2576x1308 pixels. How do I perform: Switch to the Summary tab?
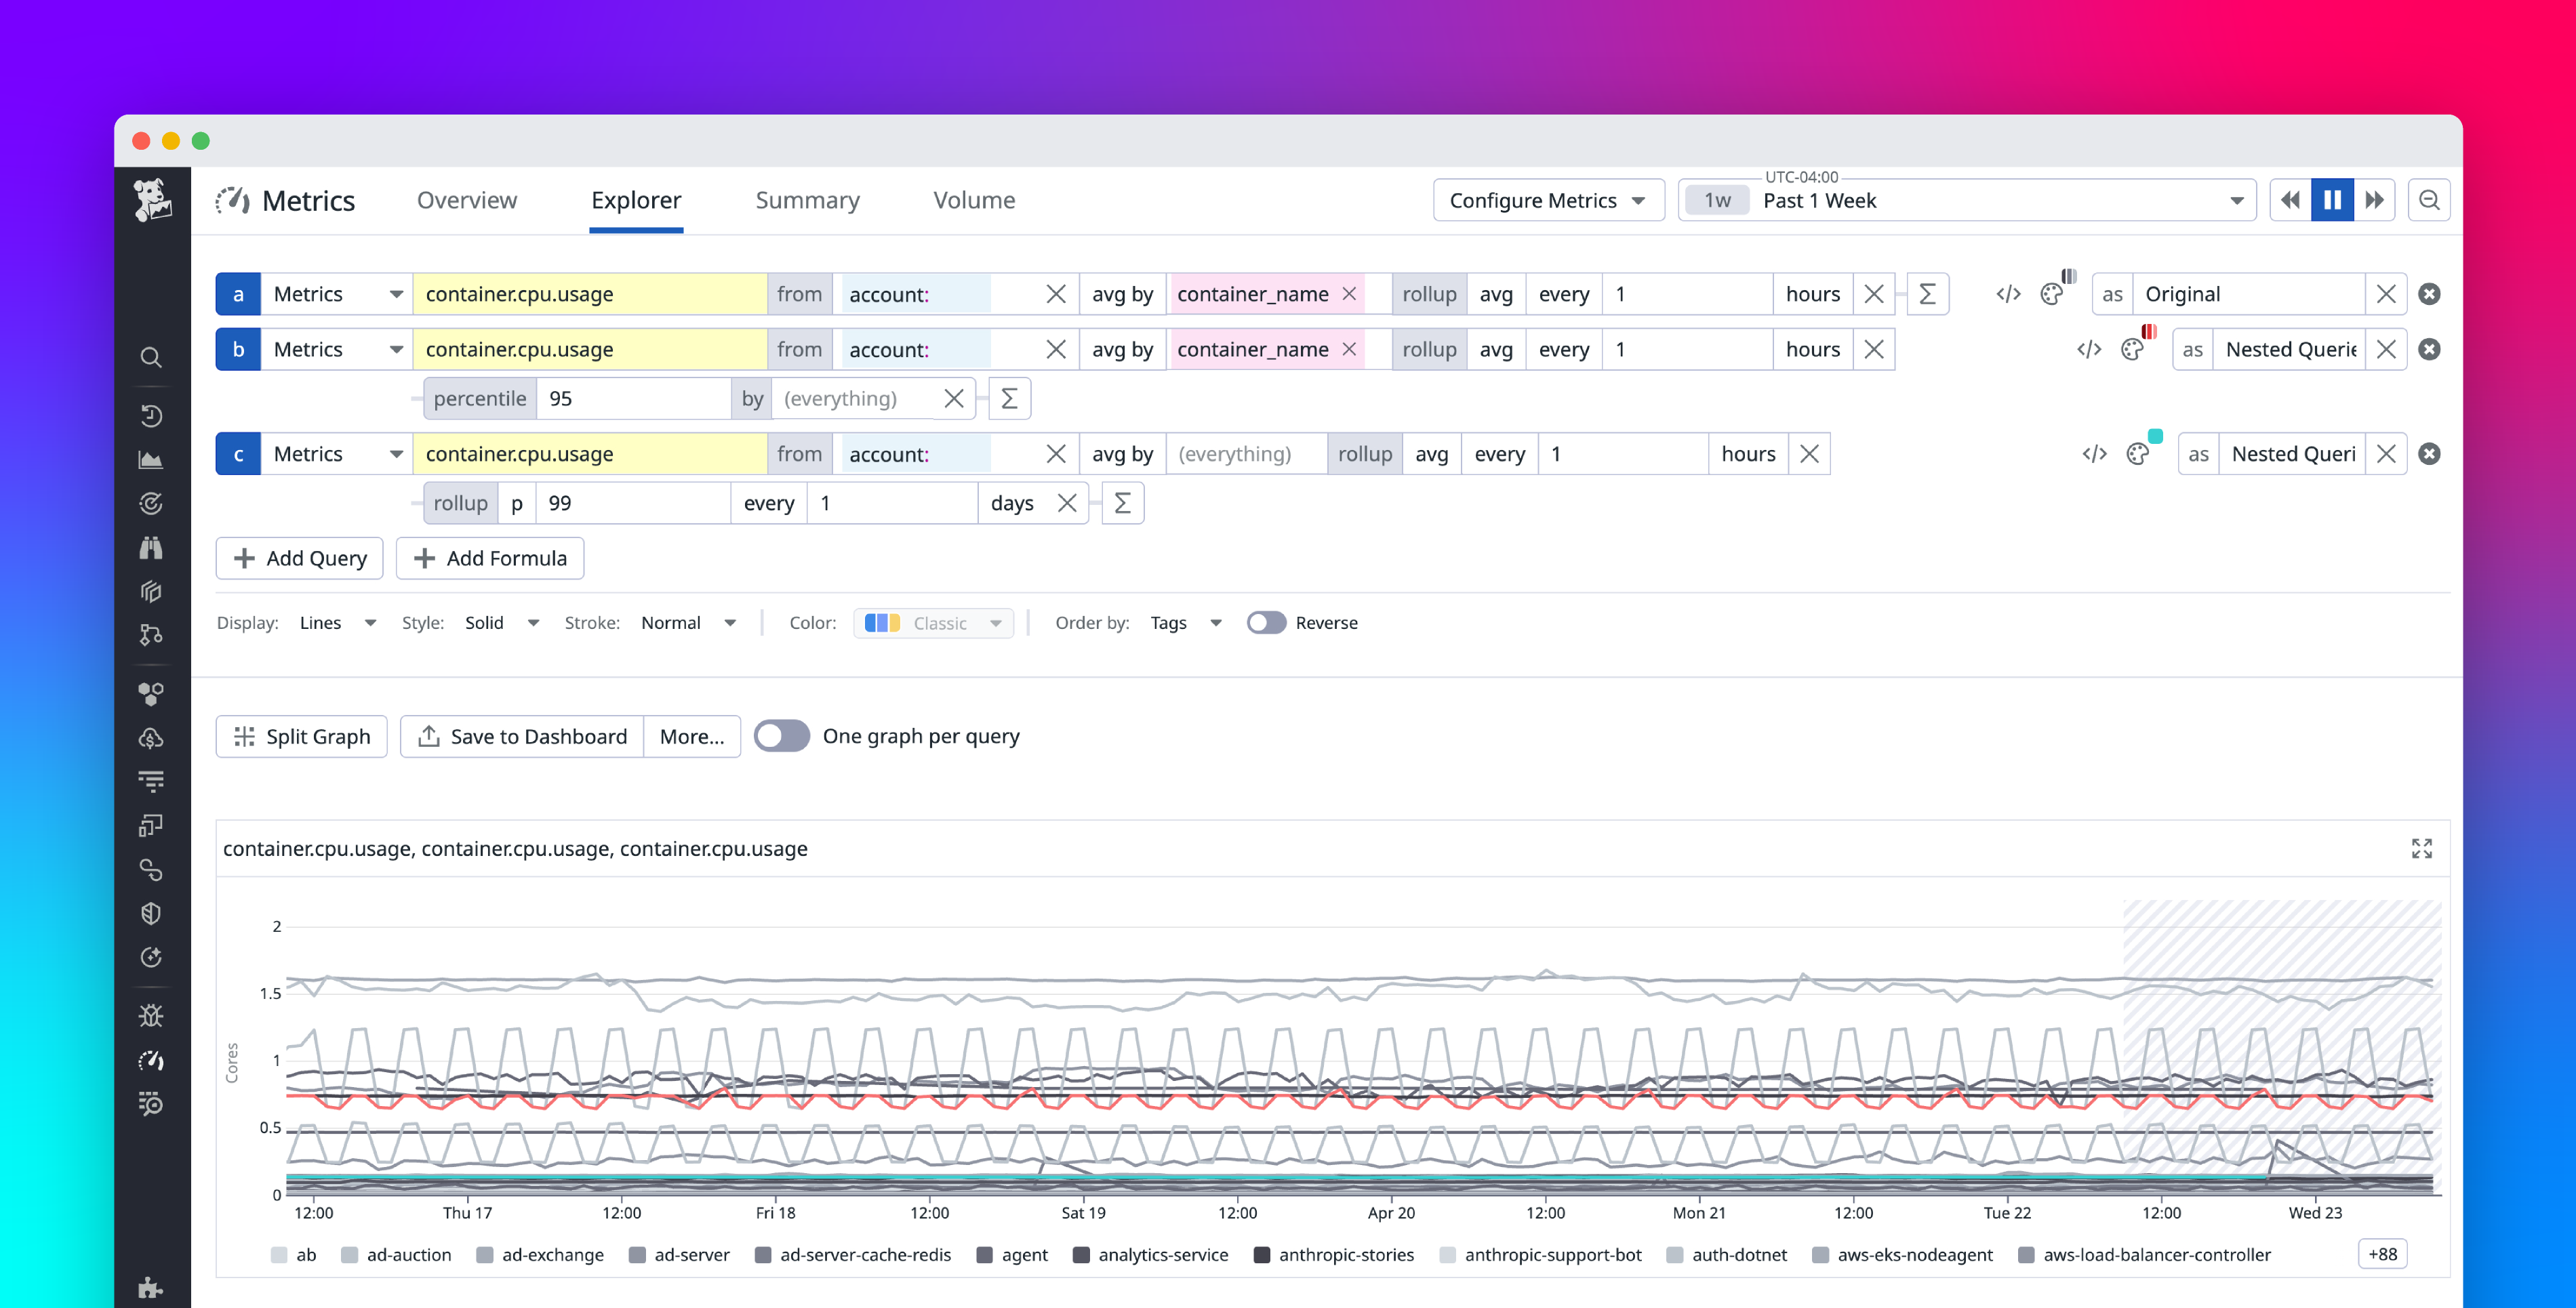tap(808, 199)
